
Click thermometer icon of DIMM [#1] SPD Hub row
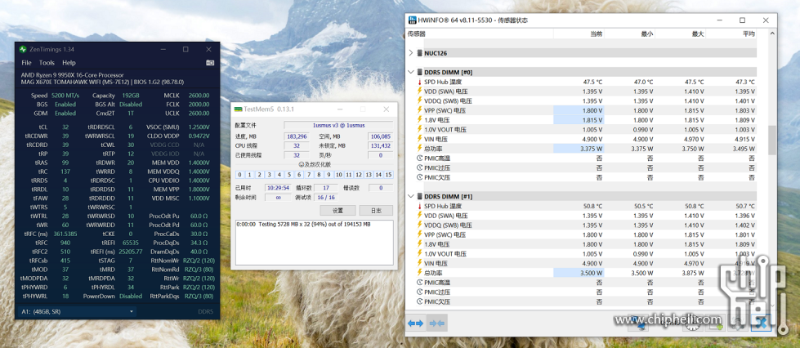419,206
